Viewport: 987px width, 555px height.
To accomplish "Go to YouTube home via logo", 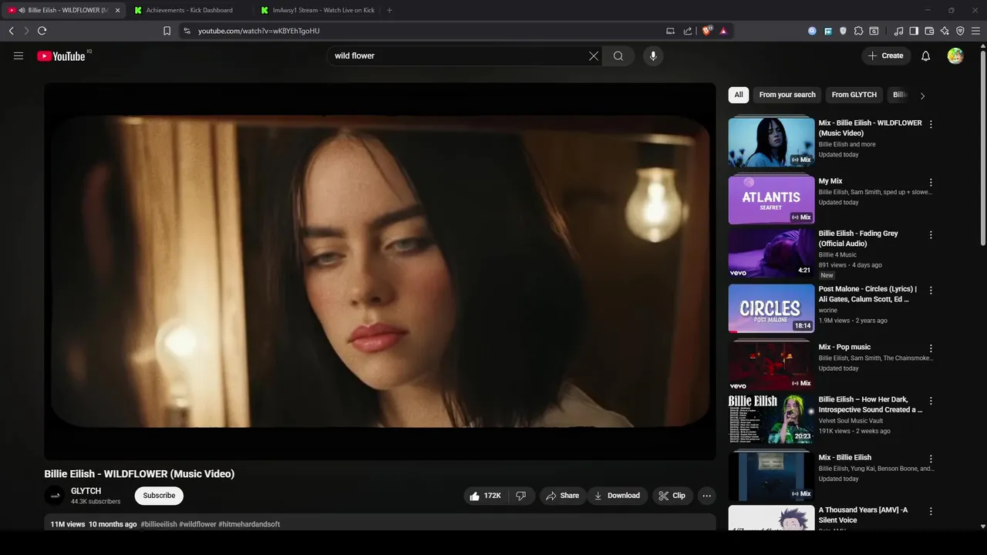I will click(x=61, y=55).
